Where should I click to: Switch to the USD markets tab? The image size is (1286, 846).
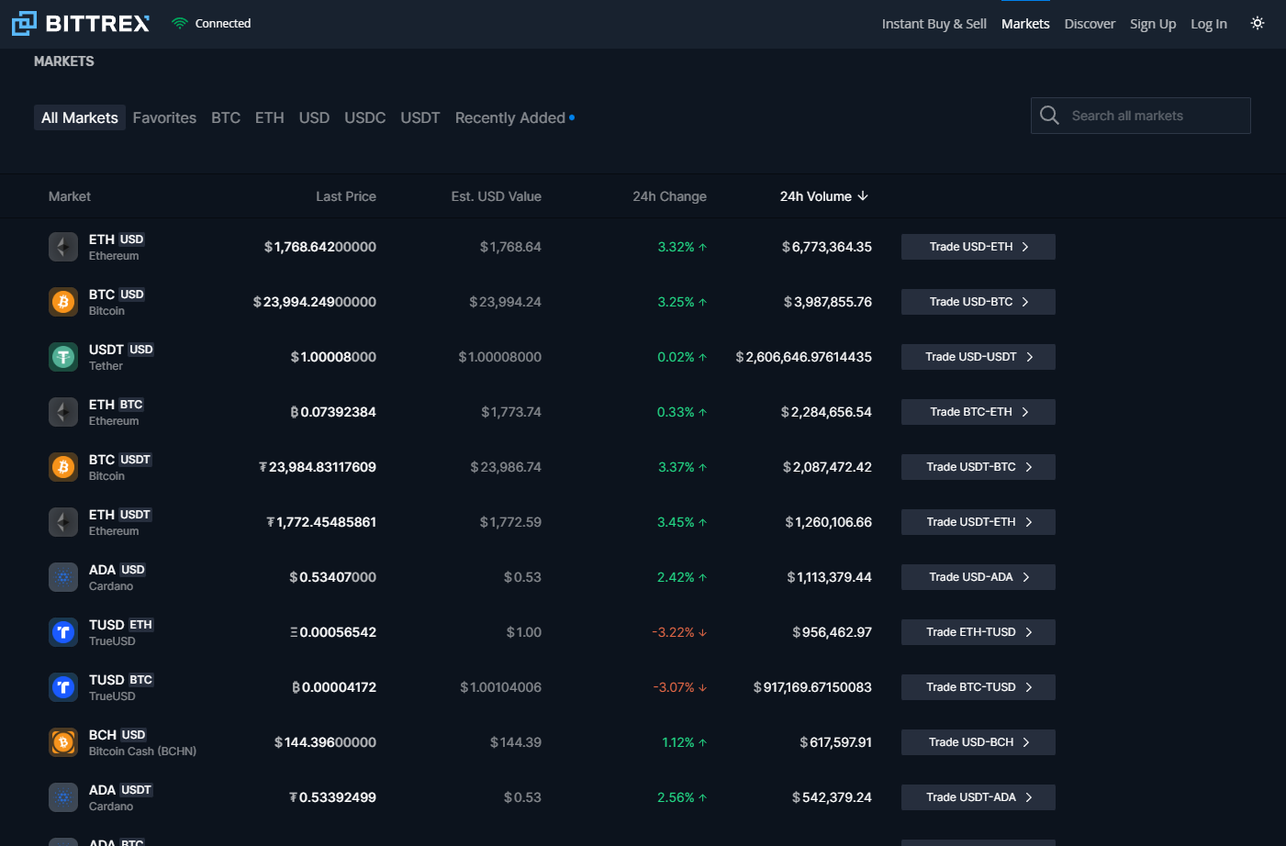point(314,117)
